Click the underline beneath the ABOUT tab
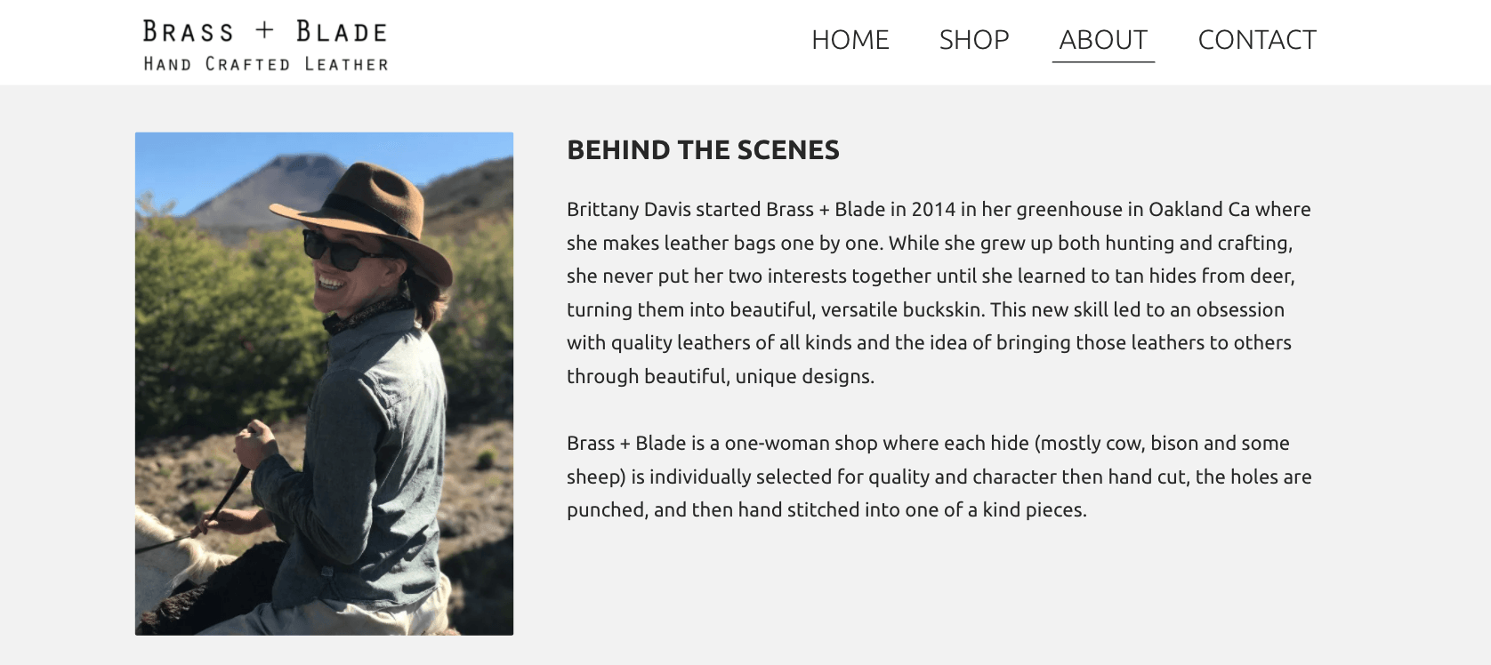 coord(1103,62)
